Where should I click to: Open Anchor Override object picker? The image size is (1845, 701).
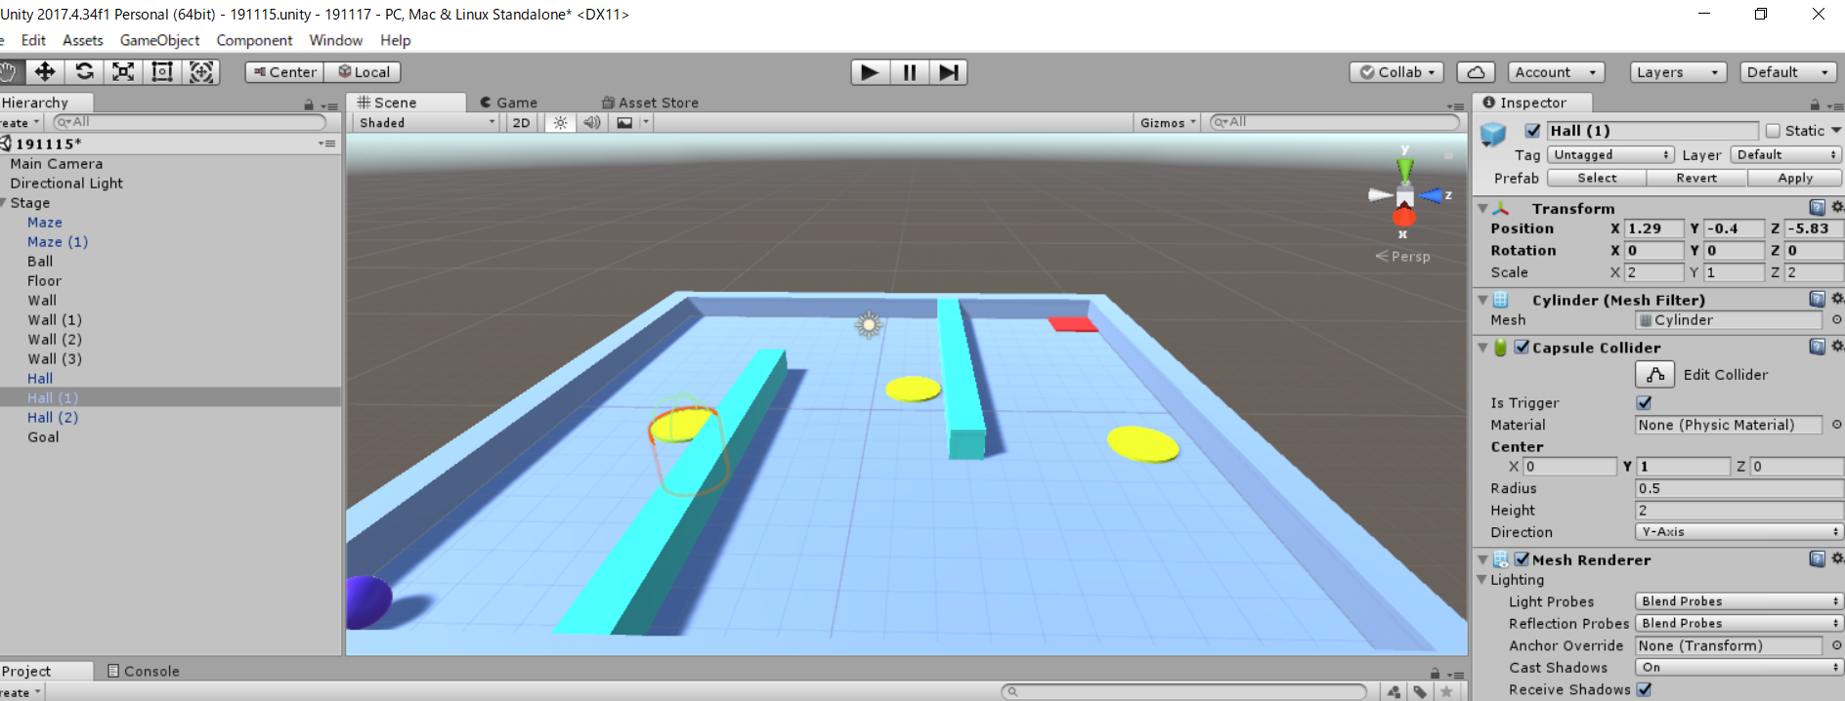click(1836, 645)
